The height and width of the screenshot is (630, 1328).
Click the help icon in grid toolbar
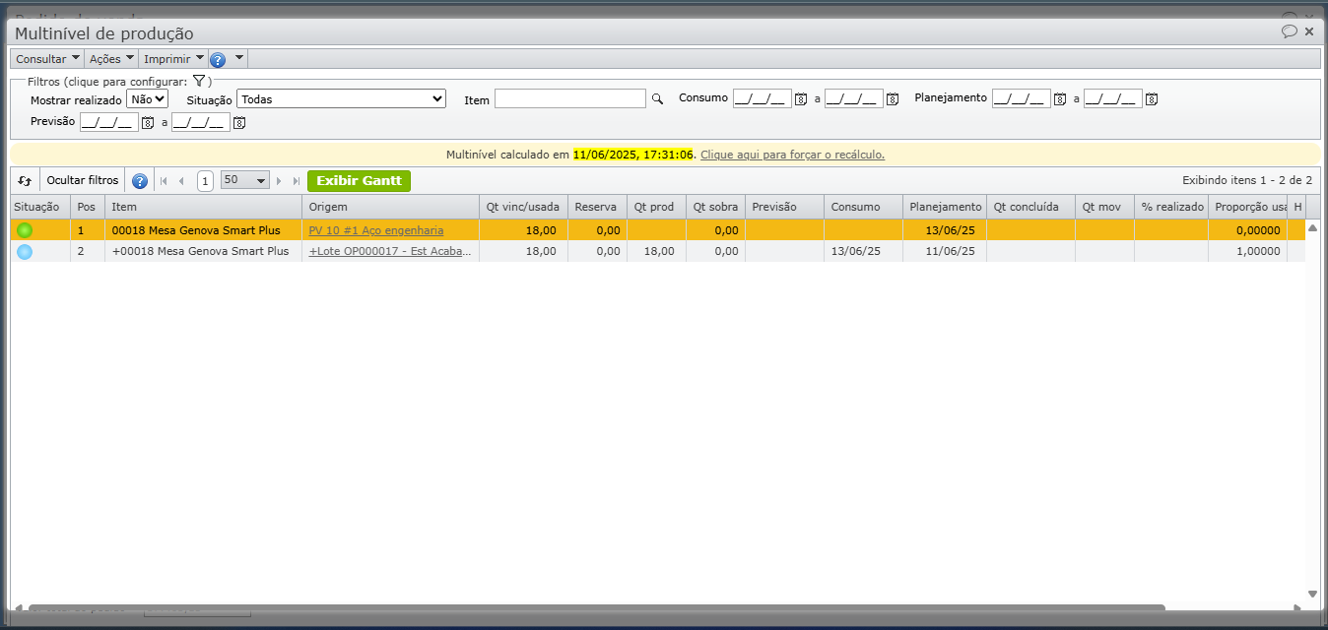click(140, 181)
